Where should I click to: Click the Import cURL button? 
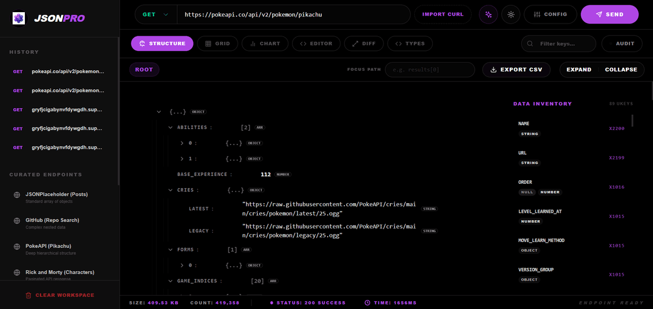click(x=443, y=14)
